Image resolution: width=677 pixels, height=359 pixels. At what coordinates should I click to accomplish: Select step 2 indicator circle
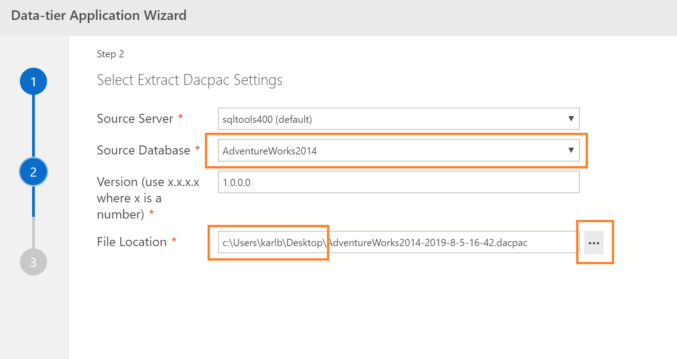point(33,172)
